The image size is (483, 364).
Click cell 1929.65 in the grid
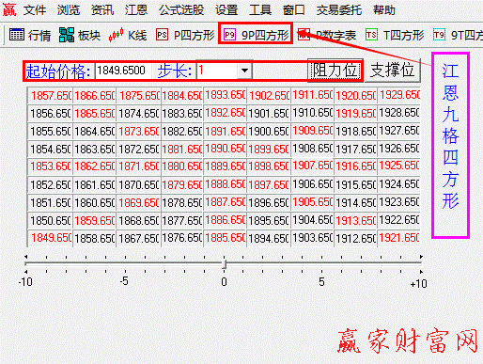click(x=398, y=95)
